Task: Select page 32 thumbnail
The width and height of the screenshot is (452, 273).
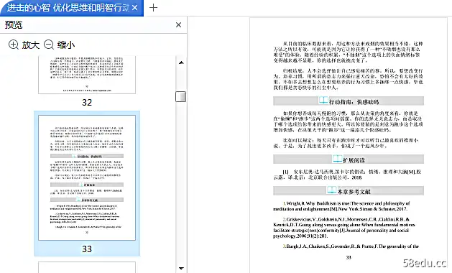Action: tap(87, 75)
